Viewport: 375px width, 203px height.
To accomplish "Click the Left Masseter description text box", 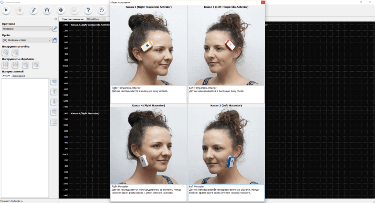I will pyautogui.click(x=226, y=193).
